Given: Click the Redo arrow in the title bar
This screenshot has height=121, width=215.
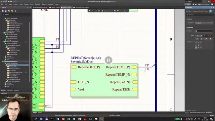Looking at the screenshot, I should point(16,1).
